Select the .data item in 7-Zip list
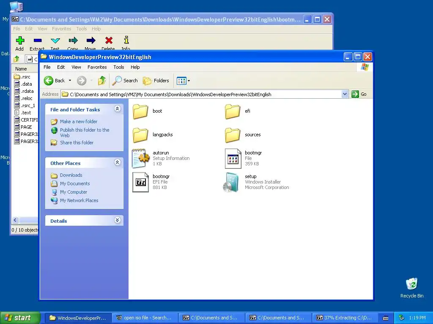 point(23,84)
